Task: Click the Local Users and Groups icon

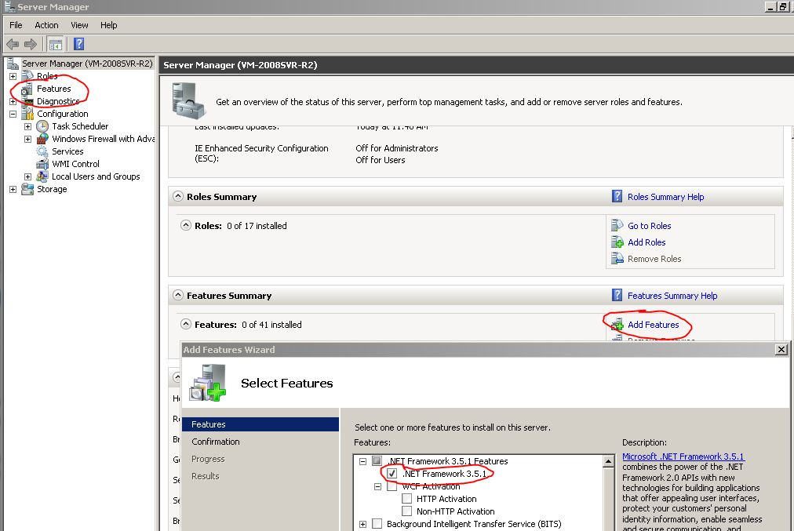Action: click(42, 176)
